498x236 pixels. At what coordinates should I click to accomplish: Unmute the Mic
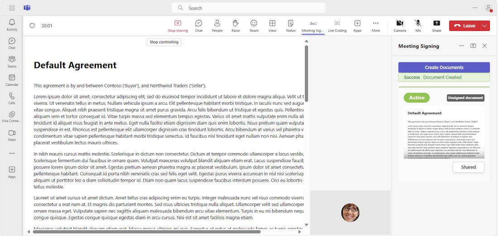coord(418,26)
